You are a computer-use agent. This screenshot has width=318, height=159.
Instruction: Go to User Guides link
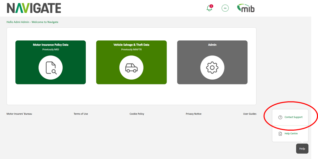coord(249,114)
